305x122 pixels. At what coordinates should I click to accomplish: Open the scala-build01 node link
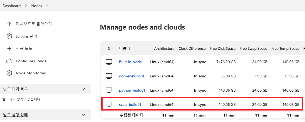coord(130,104)
